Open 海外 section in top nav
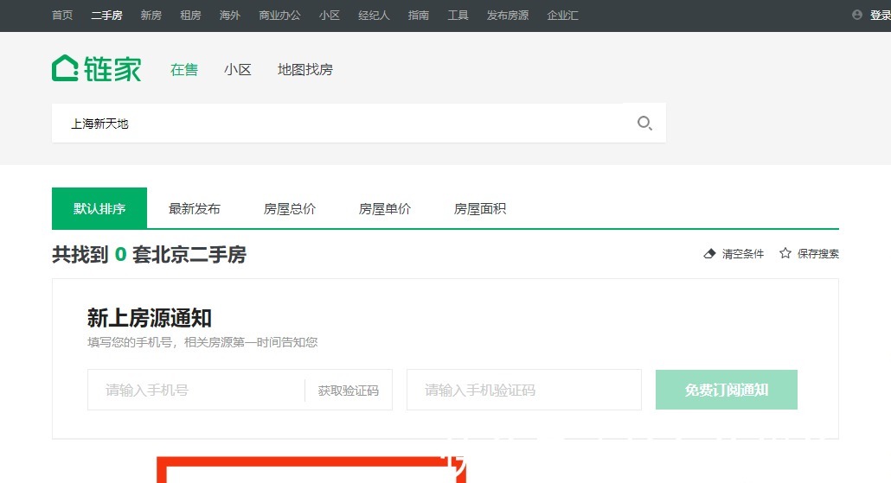Screen dimensions: 891x483 click(230, 16)
